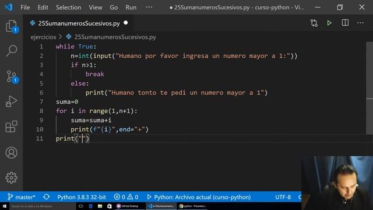The height and width of the screenshot is (210, 373).
Task: Click the master* branch in status bar
Action: [x=22, y=197]
